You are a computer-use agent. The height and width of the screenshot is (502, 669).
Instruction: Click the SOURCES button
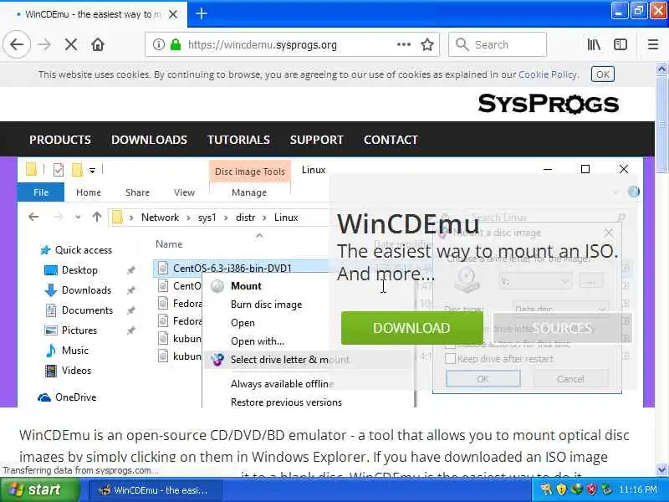tap(562, 328)
